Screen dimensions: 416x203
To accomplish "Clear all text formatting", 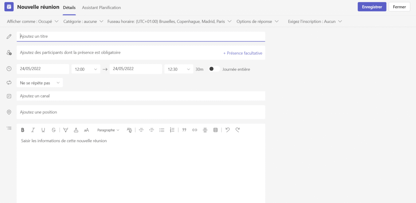I will click(x=129, y=130).
